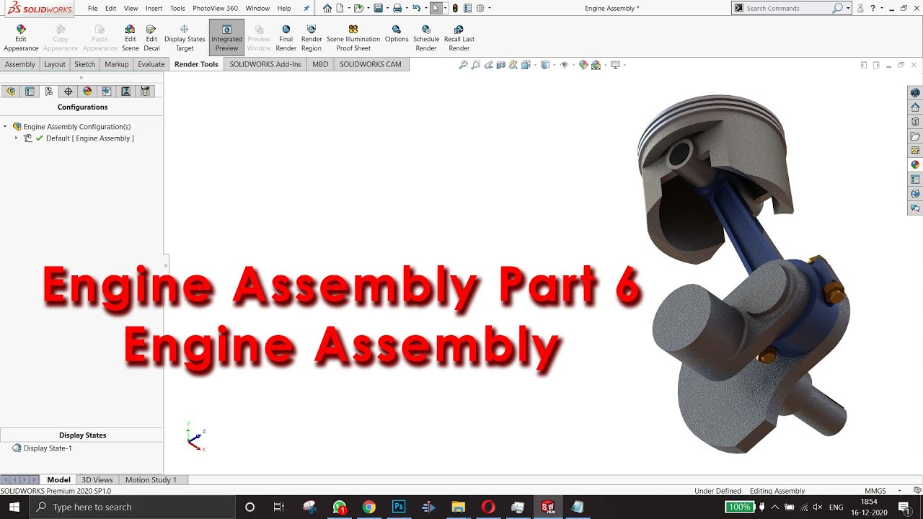923x519 pixels.
Task: Click the Schedule Render tool
Action: (426, 36)
